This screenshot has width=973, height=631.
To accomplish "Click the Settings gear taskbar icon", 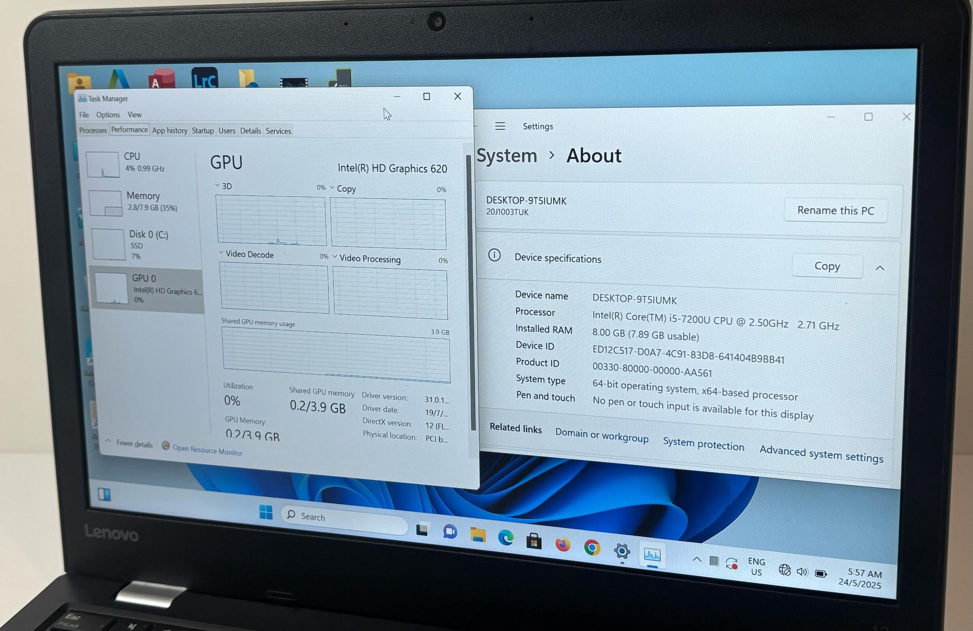I will pyautogui.click(x=622, y=551).
